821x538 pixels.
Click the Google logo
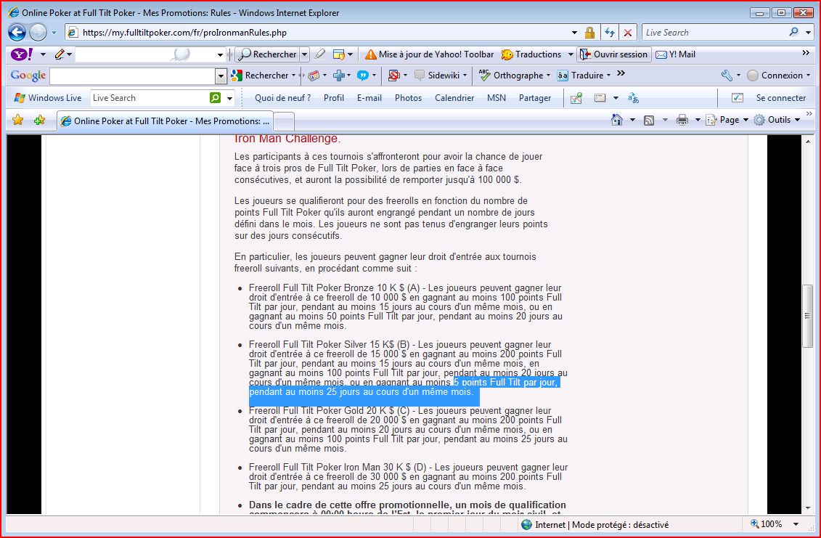(28, 76)
